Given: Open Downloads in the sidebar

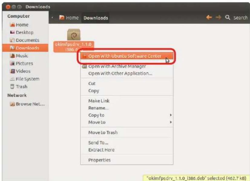Looking at the screenshot, I should (x=25, y=48).
